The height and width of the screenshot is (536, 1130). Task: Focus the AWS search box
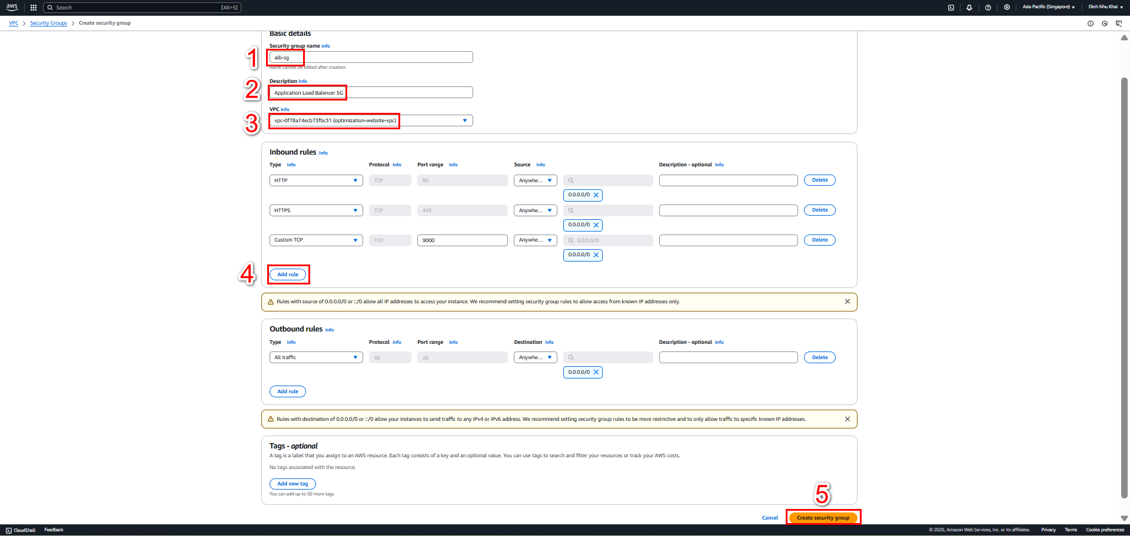pyautogui.click(x=142, y=8)
